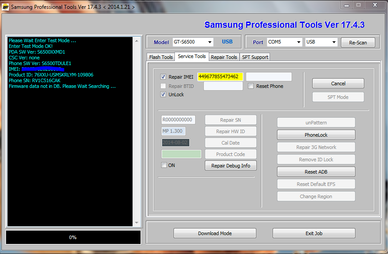Click the Product Code button
The width and height of the screenshot is (388, 254).
pos(231,154)
